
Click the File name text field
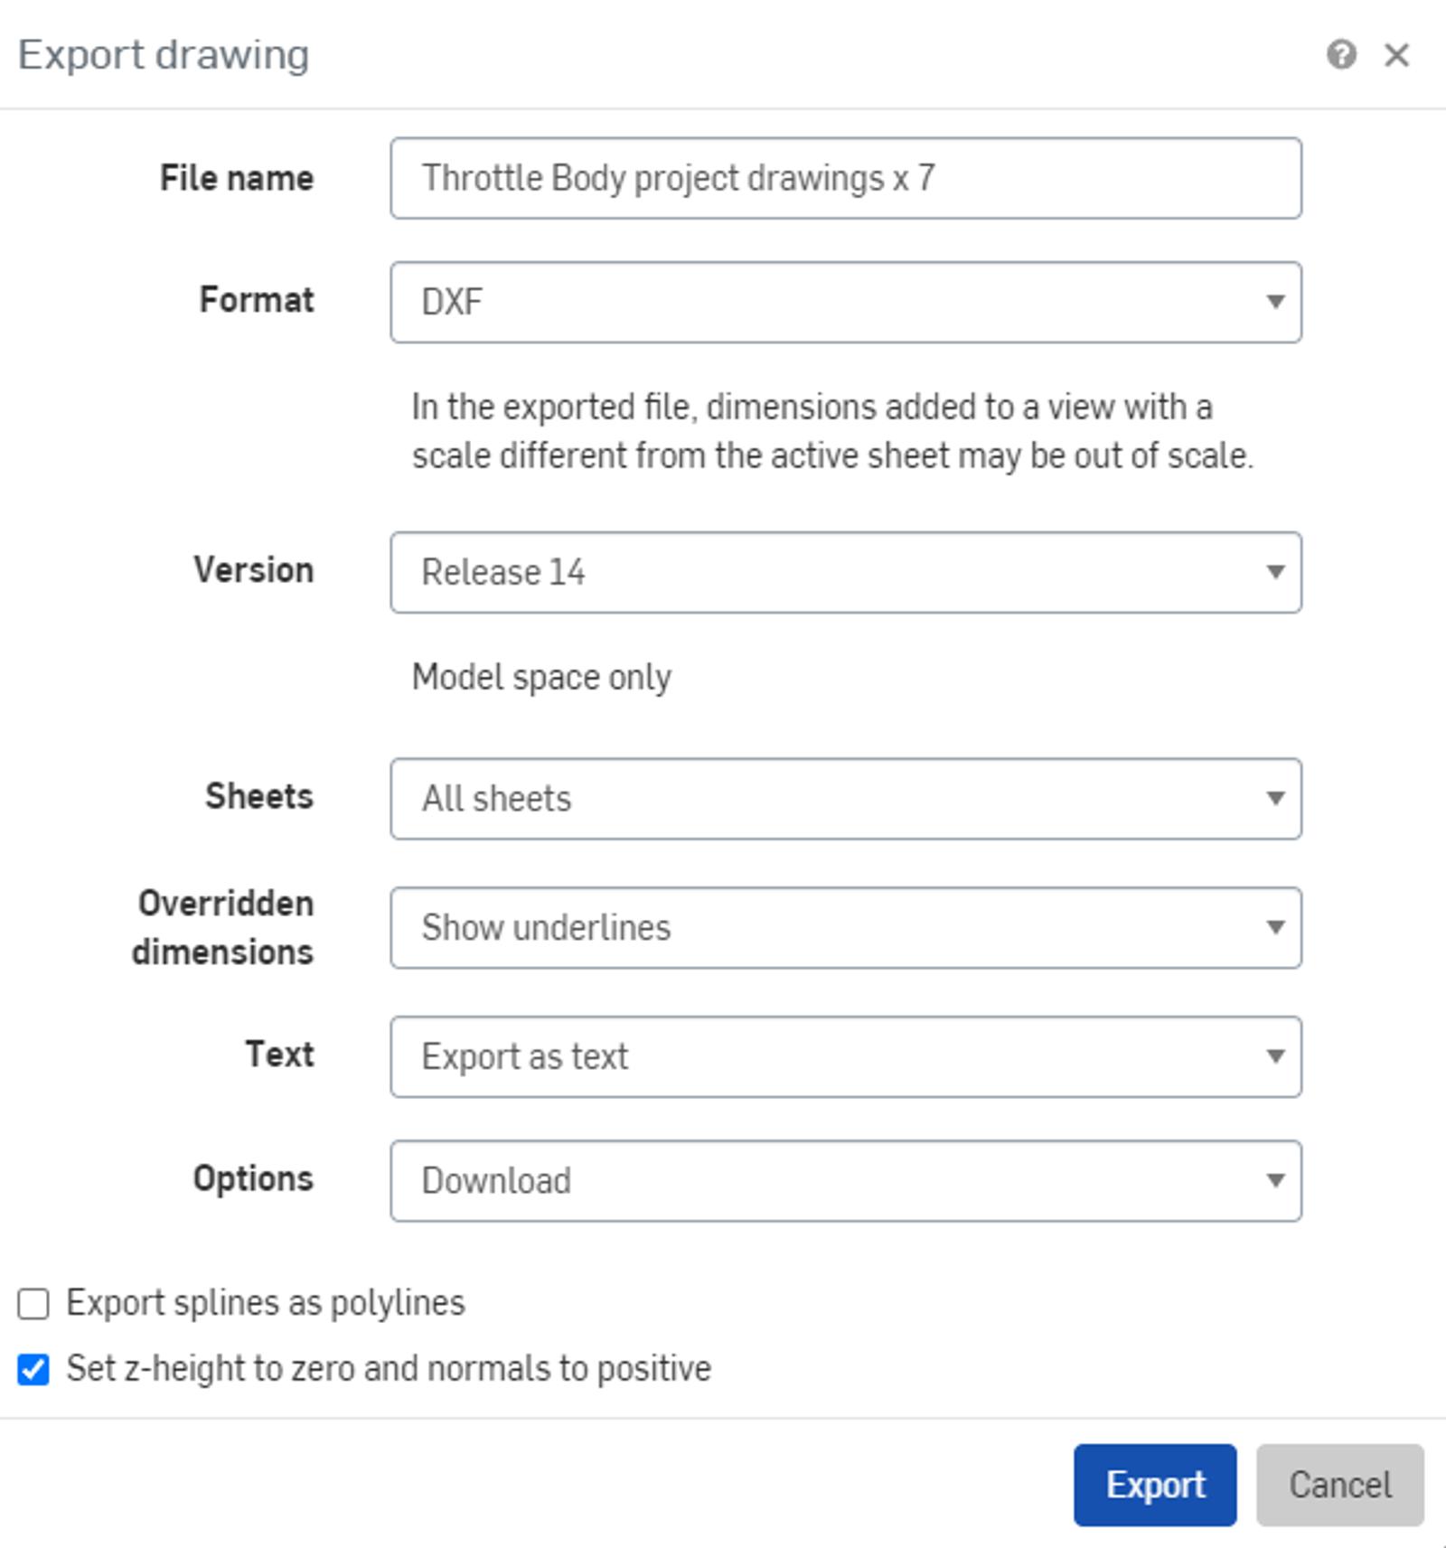coord(845,178)
